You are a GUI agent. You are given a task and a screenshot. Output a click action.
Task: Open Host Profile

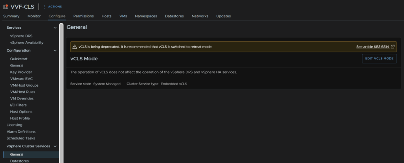(20, 118)
